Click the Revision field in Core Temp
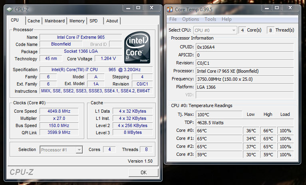This screenshot has width=306, height=185. pyautogui.click(x=245, y=63)
